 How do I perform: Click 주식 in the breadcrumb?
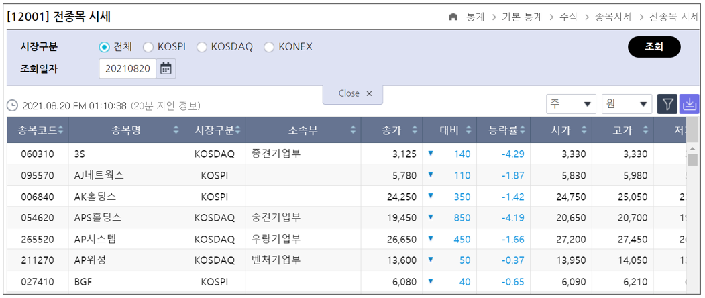click(x=569, y=17)
